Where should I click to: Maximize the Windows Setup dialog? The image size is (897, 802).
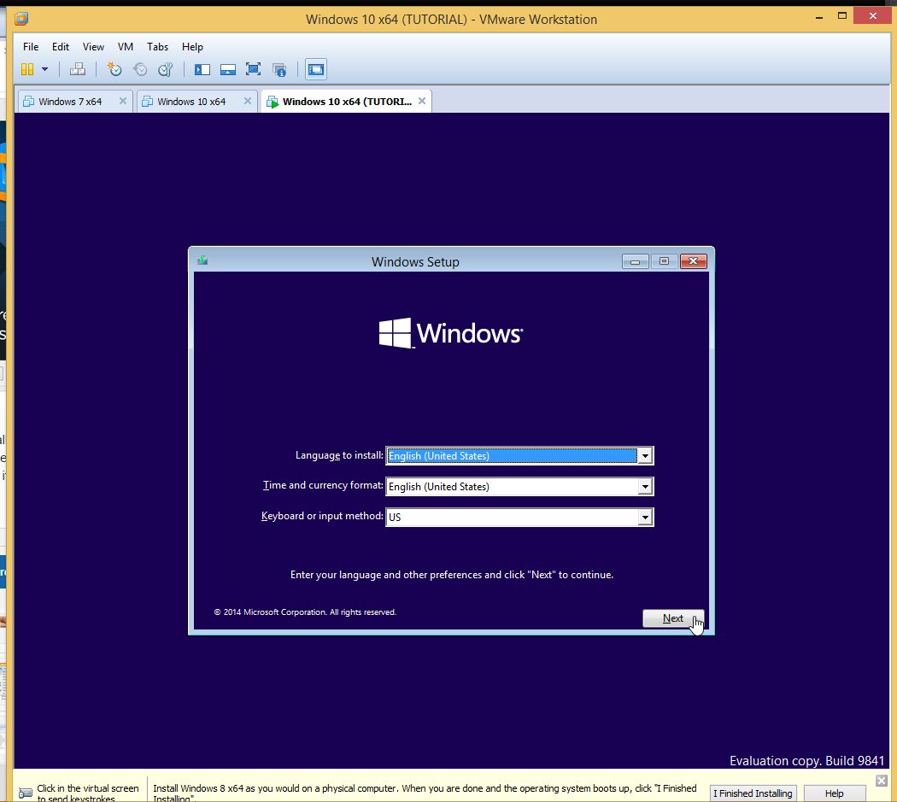(664, 261)
